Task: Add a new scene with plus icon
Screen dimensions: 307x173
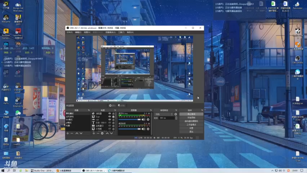Action: [x=68, y=133]
